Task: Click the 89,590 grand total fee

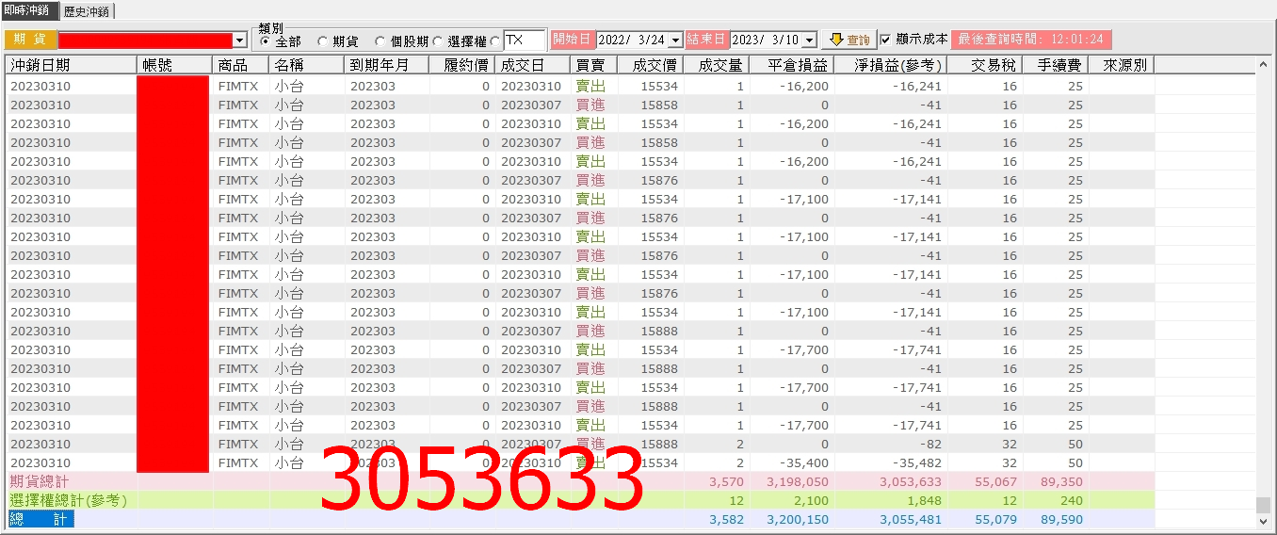Action: tap(1062, 519)
